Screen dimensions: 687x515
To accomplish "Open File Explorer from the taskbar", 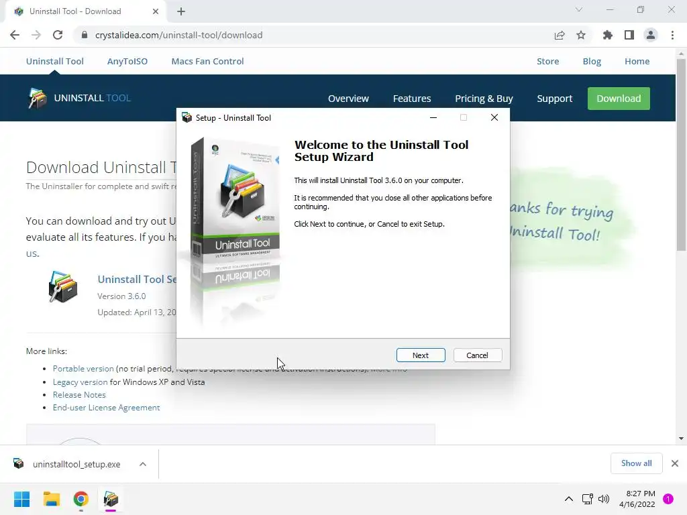I will coord(51,499).
